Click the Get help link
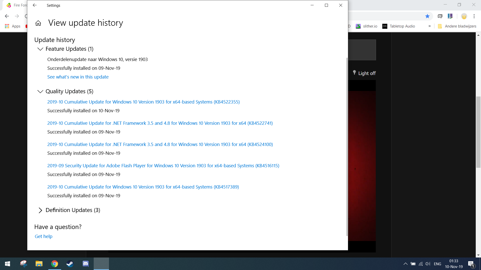The height and width of the screenshot is (270, 481). click(x=44, y=236)
